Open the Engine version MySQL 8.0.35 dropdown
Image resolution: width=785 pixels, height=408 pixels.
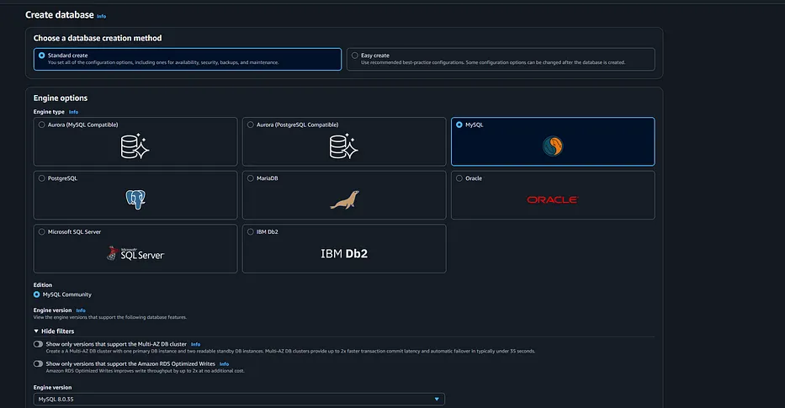[239, 399]
